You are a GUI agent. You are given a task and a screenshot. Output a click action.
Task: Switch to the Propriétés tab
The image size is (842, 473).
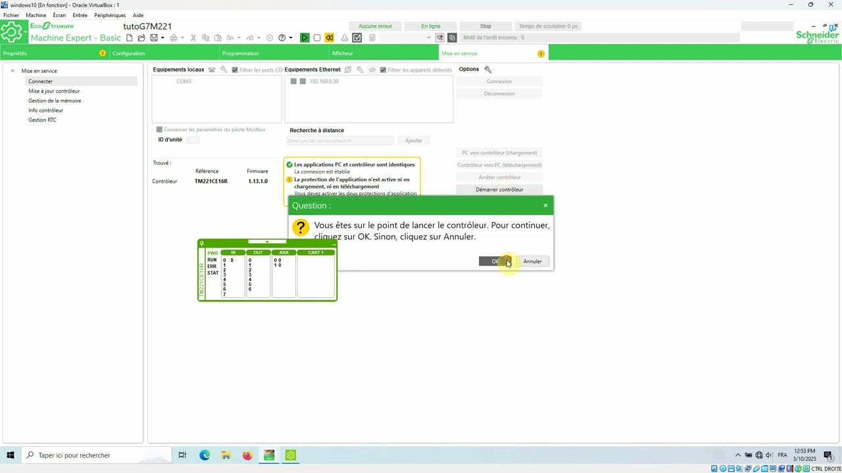point(55,53)
